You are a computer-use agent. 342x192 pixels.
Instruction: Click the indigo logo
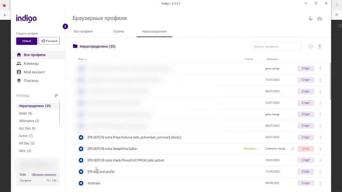point(26,19)
